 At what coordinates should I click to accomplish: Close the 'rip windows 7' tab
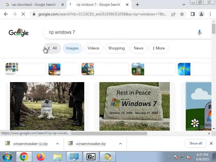(x=127, y=5)
